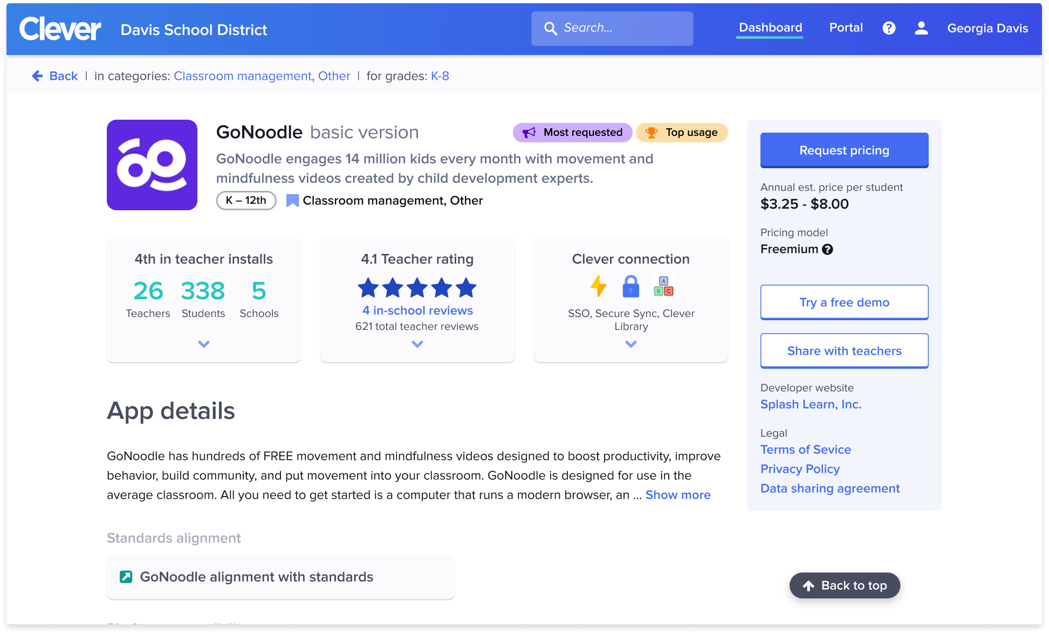Open the K-8 grades link

pos(440,76)
